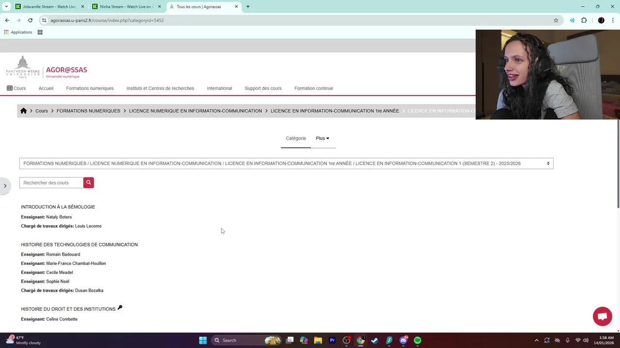
Task: Close the Jolavanille Stream tab
Action: pyautogui.click(x=83, y=7)
